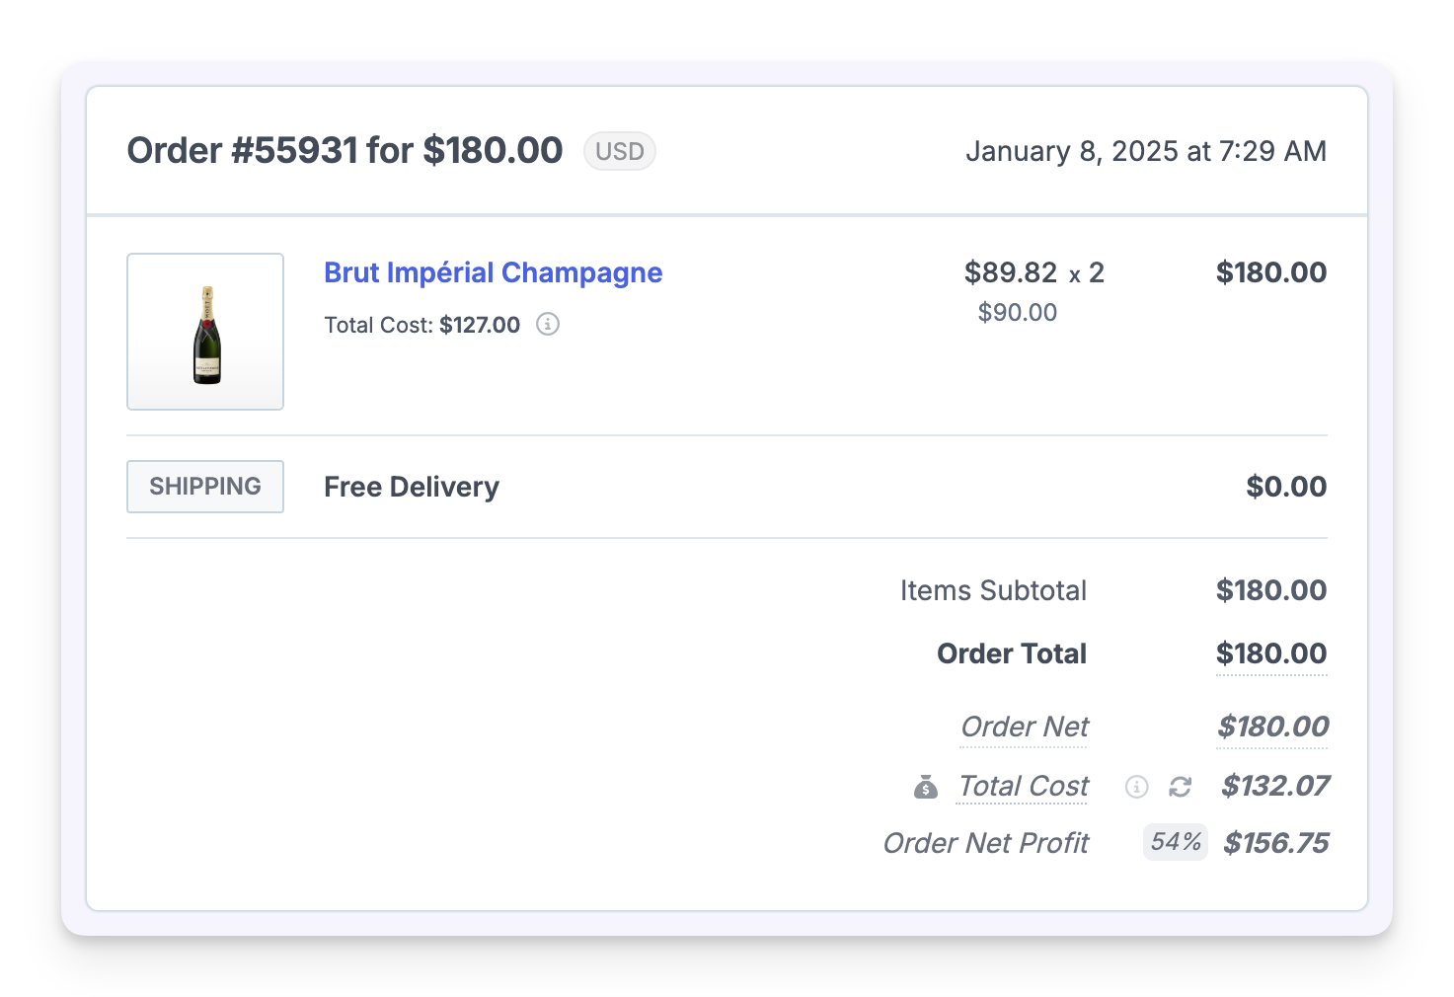Screen dimensions: 1454x997
Task: Click the $89.82 unit price
Action: click(1010, 272)
